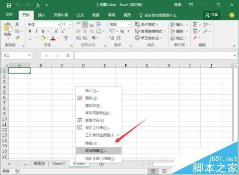The height and width of the screenshot is (175, 239).
Task: Click the Name Box showing A1
Action: pyautogui.click(x=17, y=55)
